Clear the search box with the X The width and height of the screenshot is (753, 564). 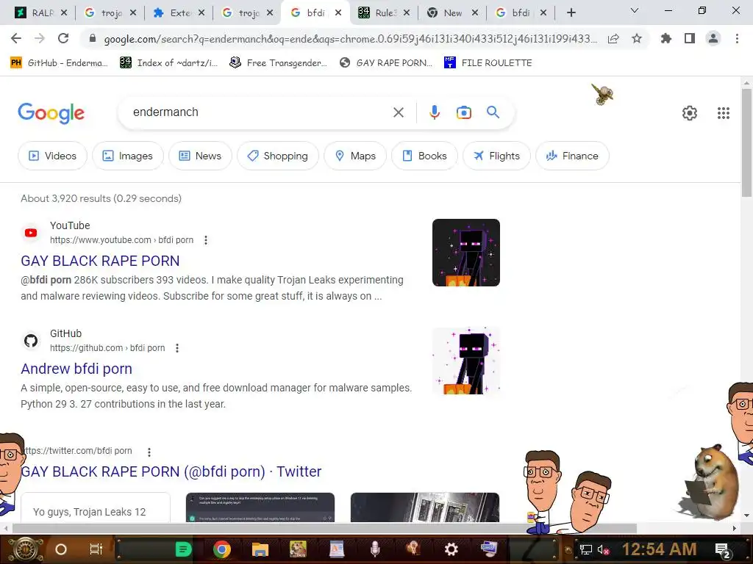click(398, 112)
